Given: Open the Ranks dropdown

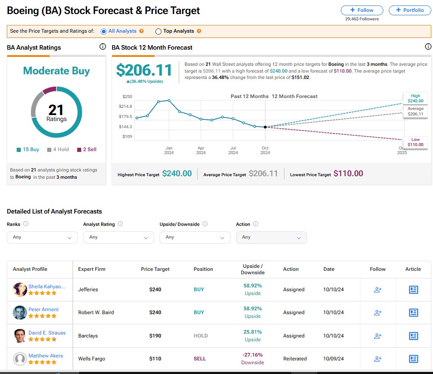Looking at the screenshot, I should 42,237.
